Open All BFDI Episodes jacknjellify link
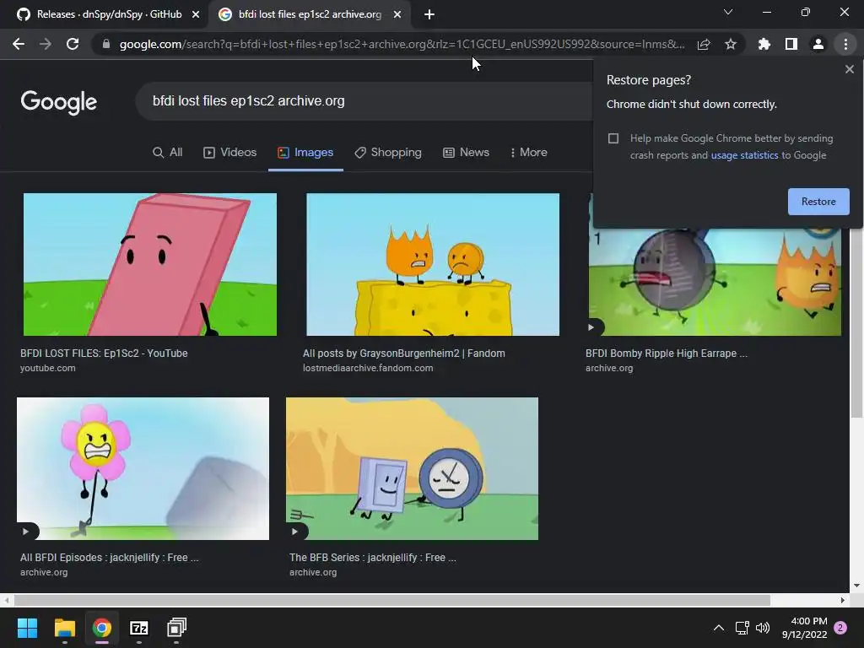 pos(109,558)
